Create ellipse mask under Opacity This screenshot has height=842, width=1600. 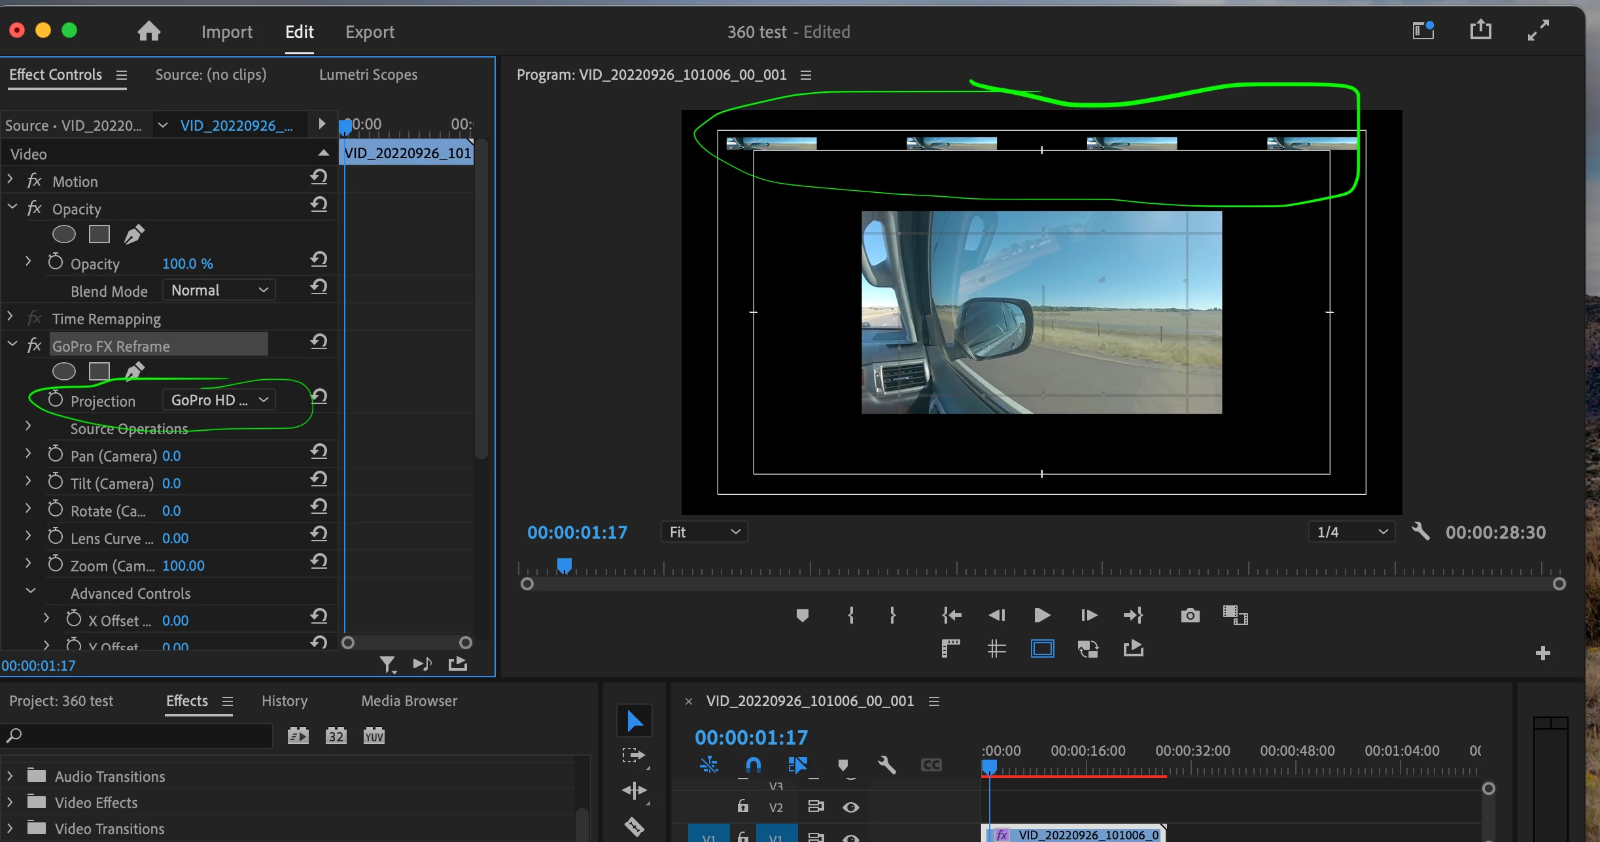click(x=64, y=234)
